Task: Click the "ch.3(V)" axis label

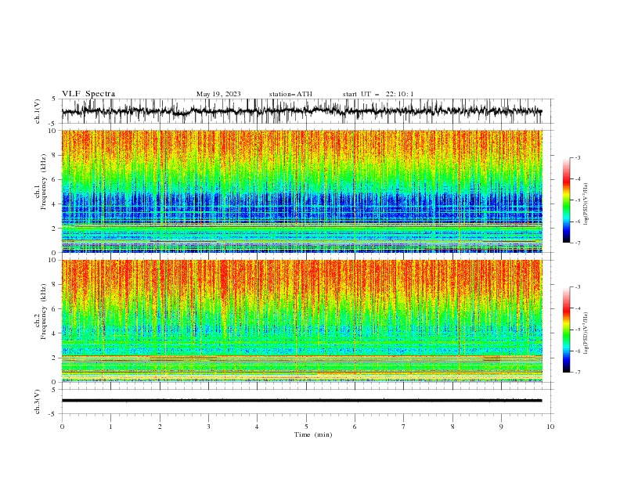Action: (x=38, y=402)
